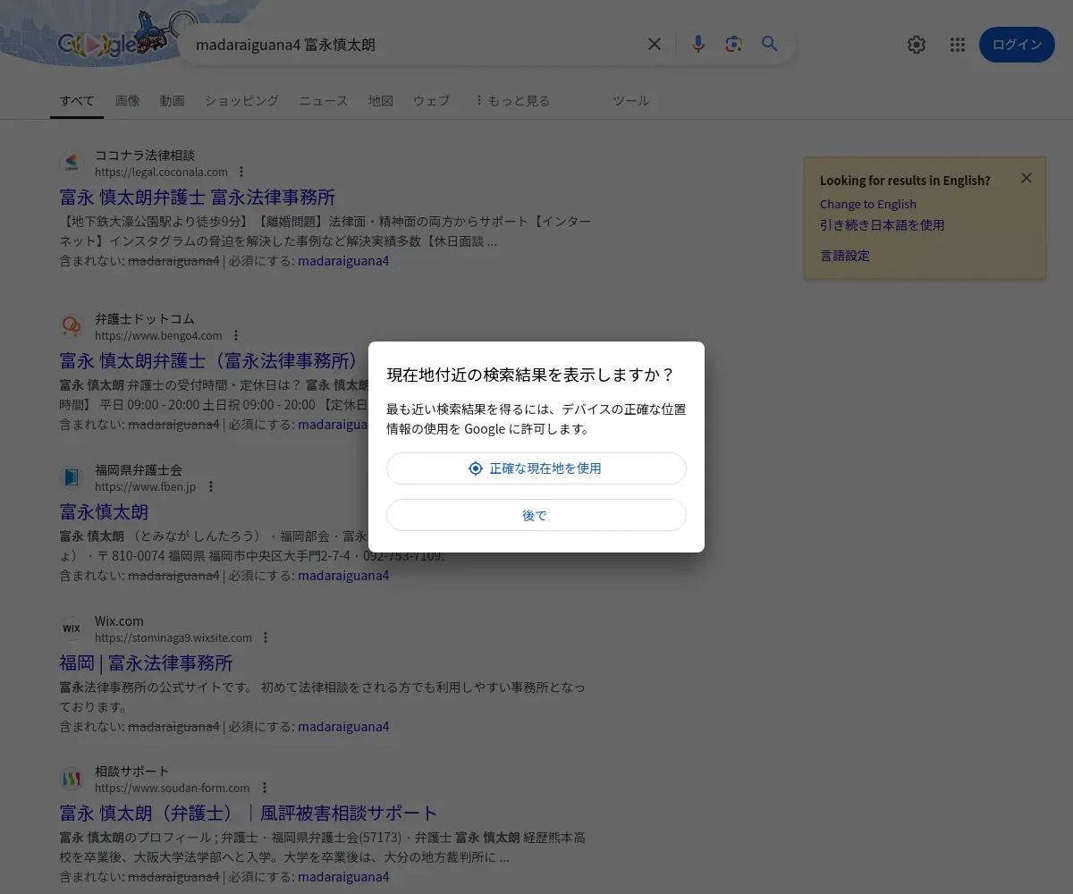Expand the もっと見る menu

tap(511, 101)
